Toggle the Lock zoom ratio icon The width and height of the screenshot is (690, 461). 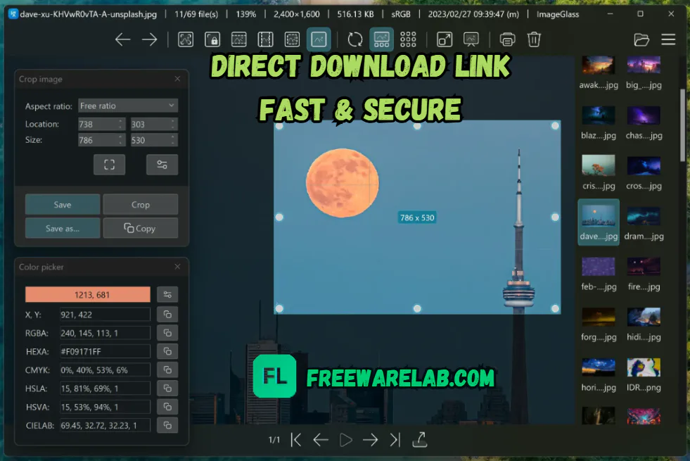tap(212, 39)
